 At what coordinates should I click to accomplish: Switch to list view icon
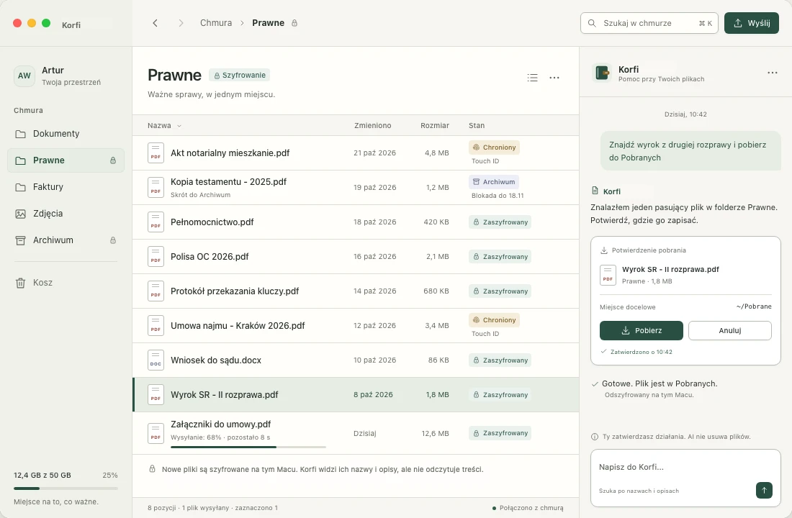532,78
